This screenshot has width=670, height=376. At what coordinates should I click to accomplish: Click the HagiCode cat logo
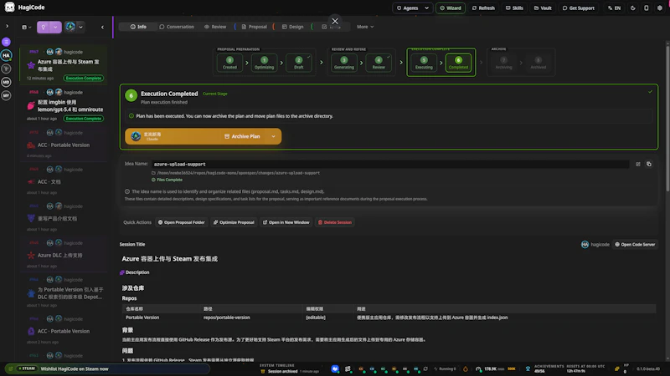[9, 8]
